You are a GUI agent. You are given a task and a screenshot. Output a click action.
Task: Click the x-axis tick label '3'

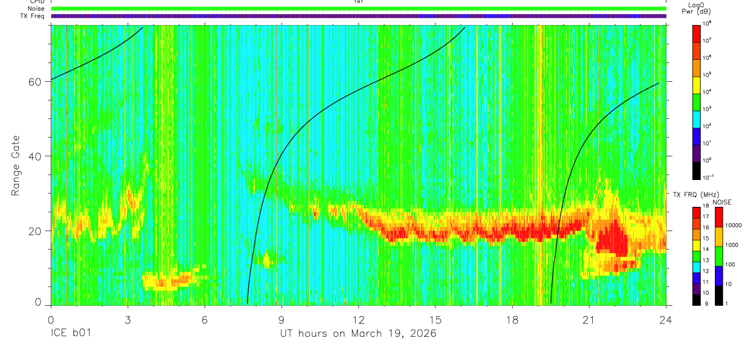click(x=127, y=320)
